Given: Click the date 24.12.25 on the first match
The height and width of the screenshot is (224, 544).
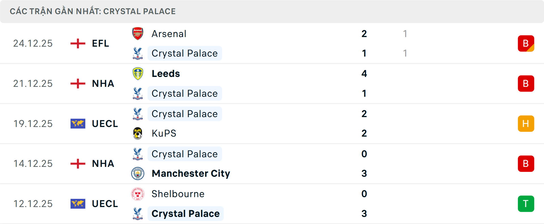Looking at the screenshot, I should [33, 43].
